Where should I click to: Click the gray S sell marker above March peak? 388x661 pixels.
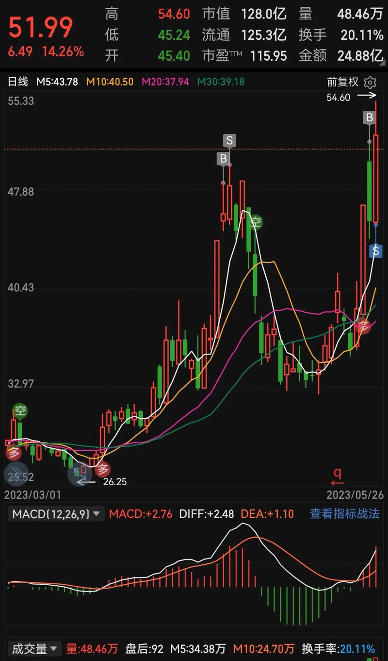[229, 141]
